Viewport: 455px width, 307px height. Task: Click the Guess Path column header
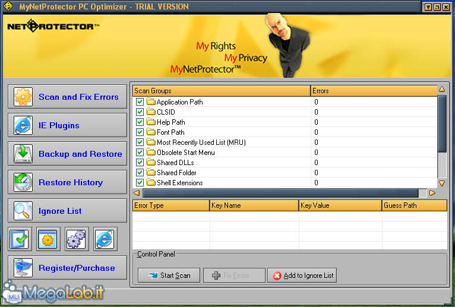pyautogui.click(x=413, y=205)
